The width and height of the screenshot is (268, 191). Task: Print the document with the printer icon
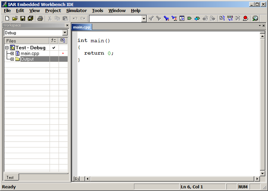pyautogui.click(x=40, y=18)
